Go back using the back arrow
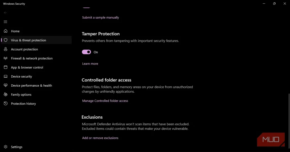Image resolution: width=290 pixels, height=152 pixels. click(5, 13)
